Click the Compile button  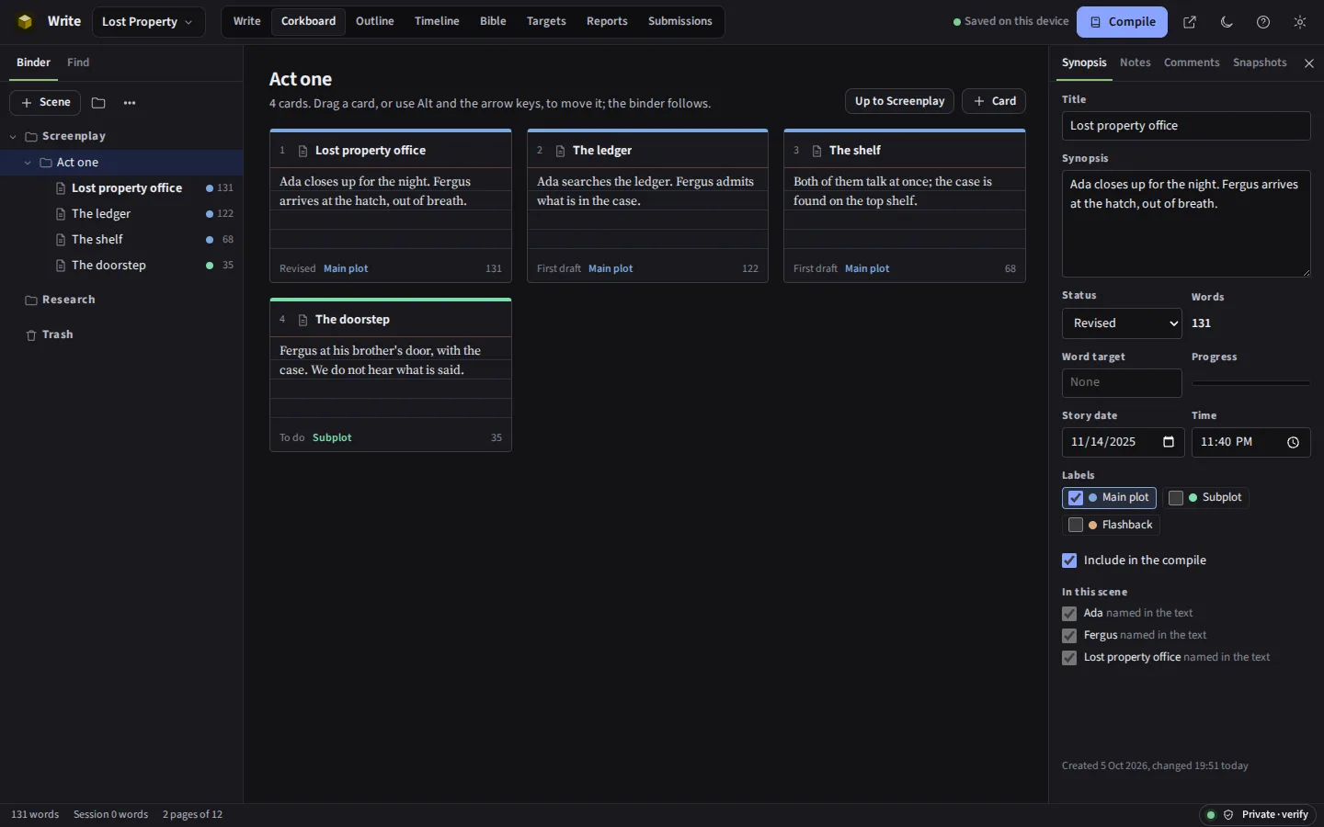(1122, 22)
